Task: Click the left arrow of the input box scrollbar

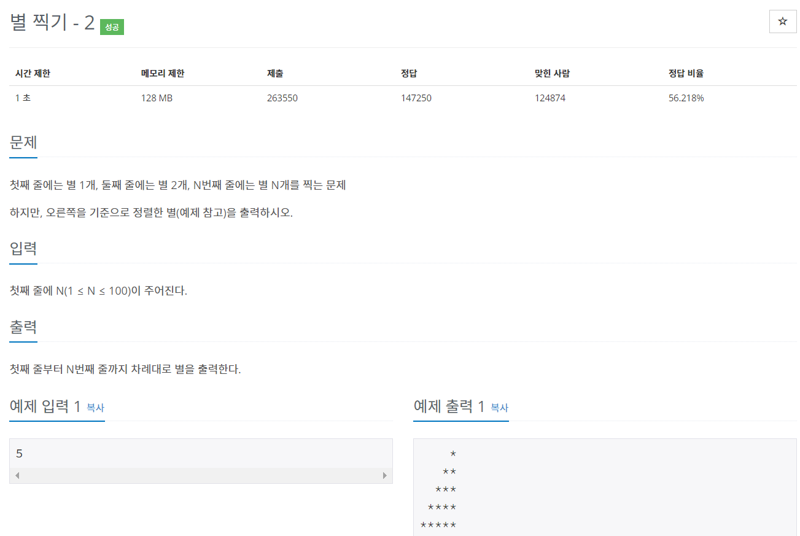Action: pos(17,475)
